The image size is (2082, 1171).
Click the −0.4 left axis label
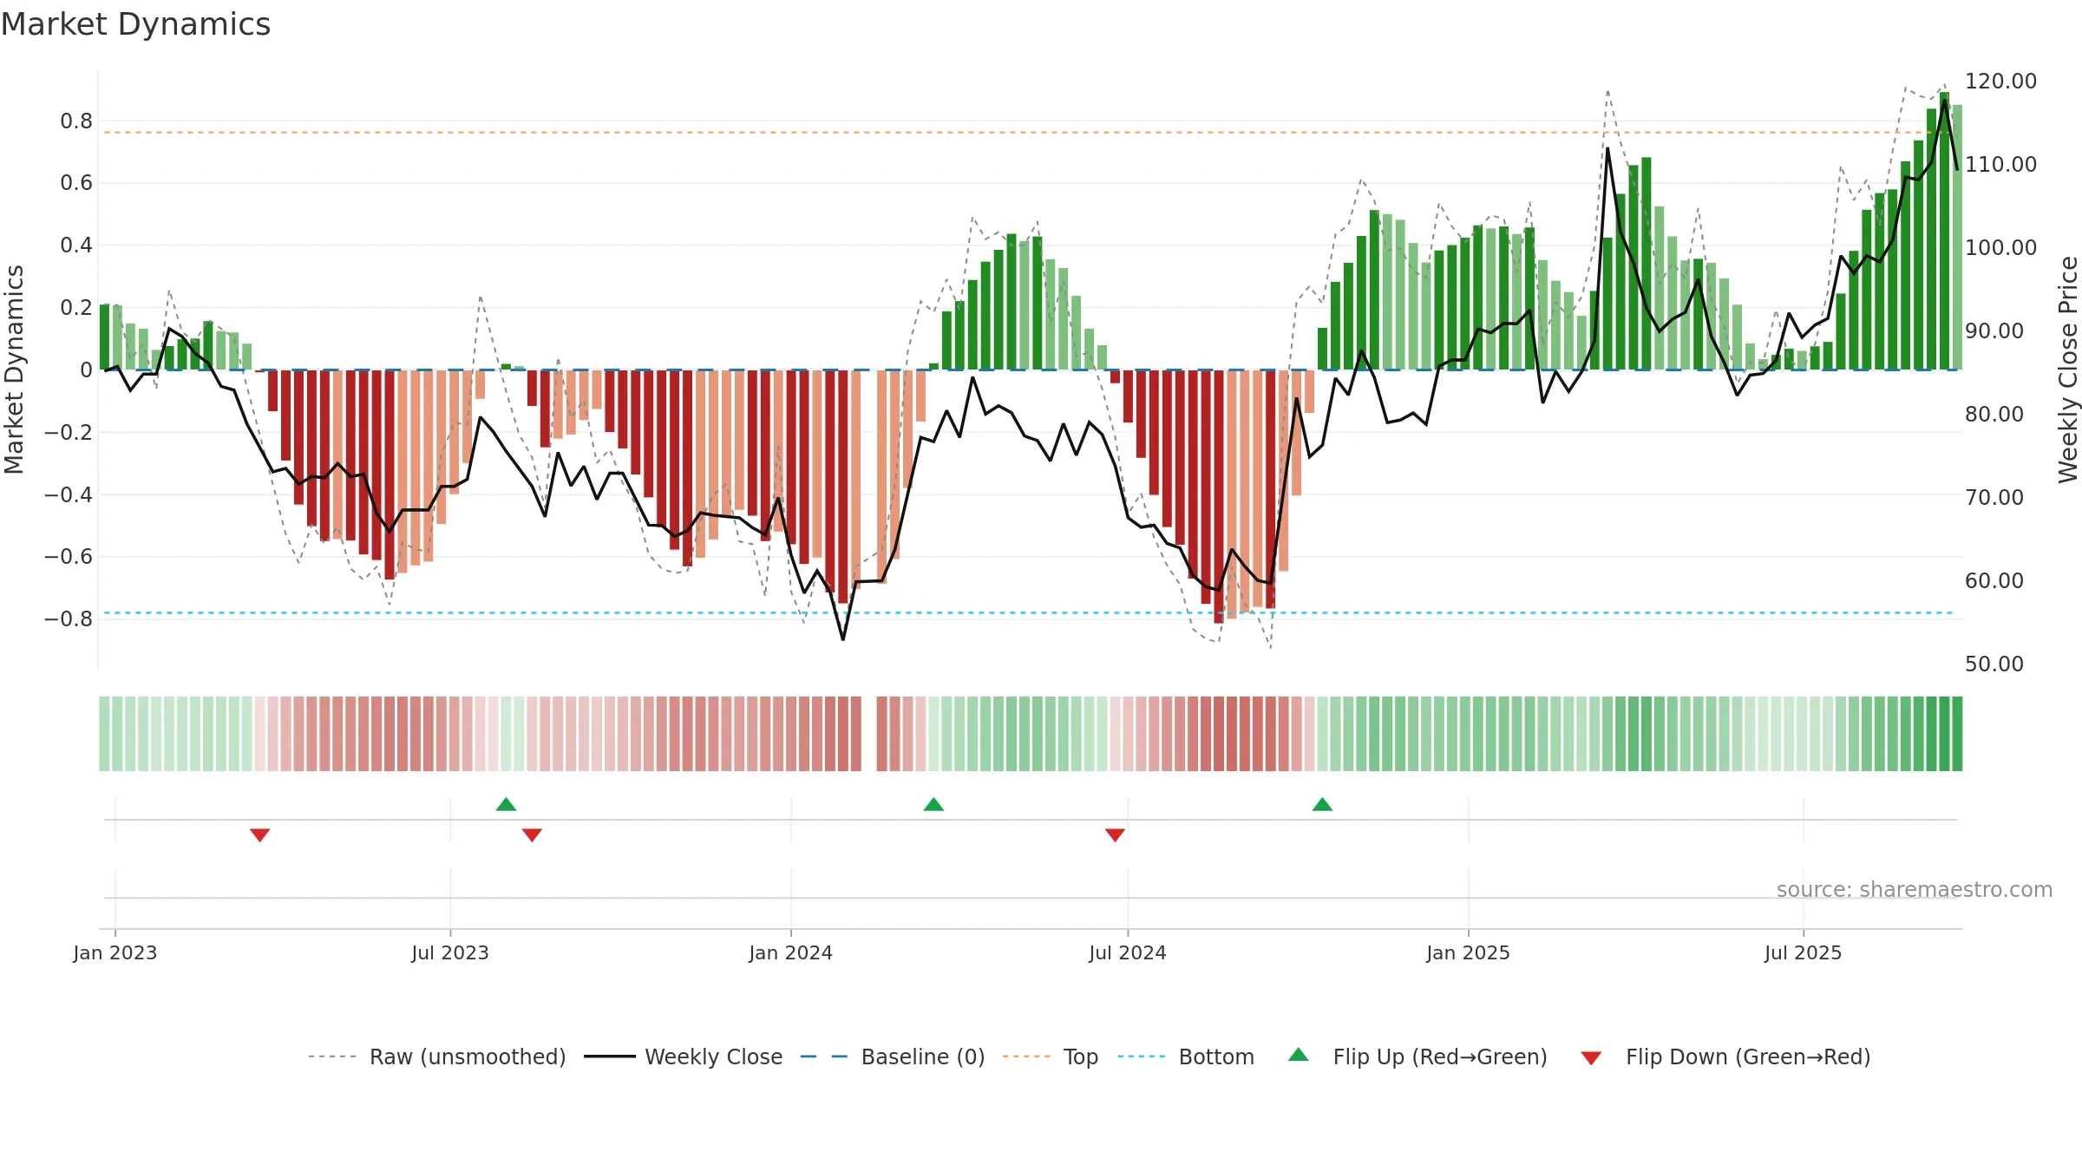tap(69, 494)
